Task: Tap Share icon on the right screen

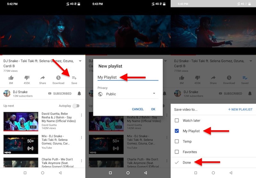Action: coord(213,78)
